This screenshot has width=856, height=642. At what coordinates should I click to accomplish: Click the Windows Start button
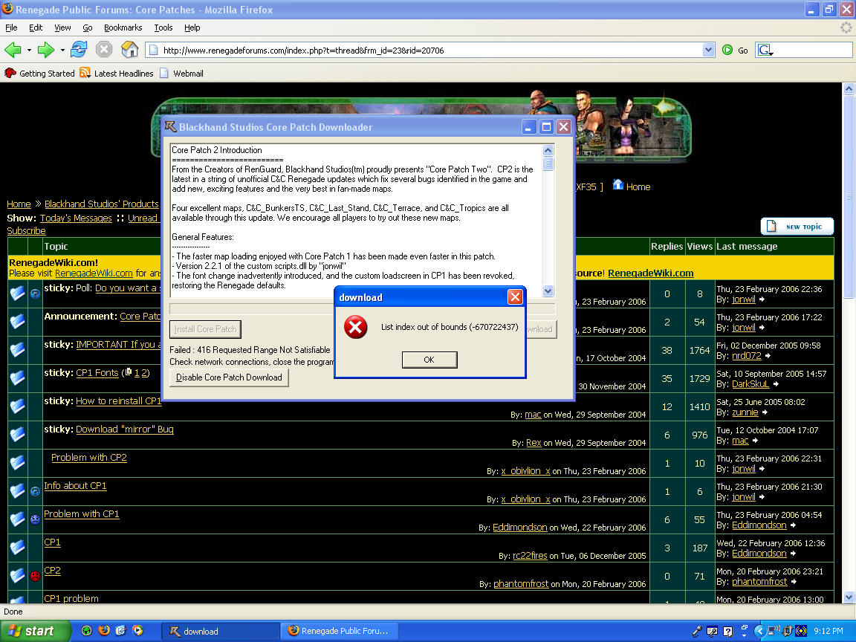35,631
